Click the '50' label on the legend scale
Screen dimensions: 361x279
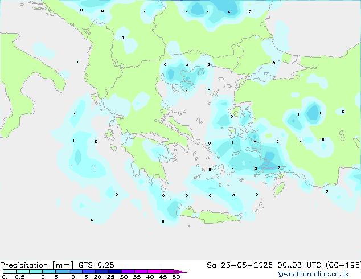point(176,277)
